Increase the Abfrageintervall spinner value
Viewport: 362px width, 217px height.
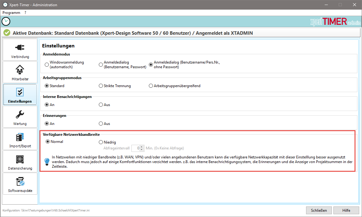tap(142, 147)
